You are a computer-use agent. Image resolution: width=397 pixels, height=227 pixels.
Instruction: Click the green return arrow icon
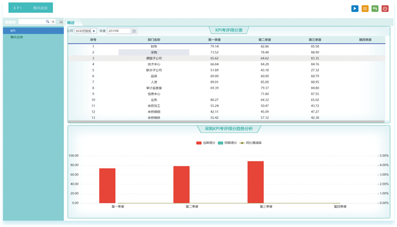(375, 8)
